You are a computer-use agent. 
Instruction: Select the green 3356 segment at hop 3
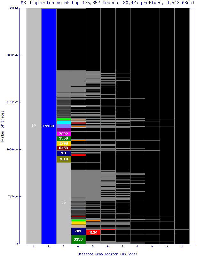(63, 139)
